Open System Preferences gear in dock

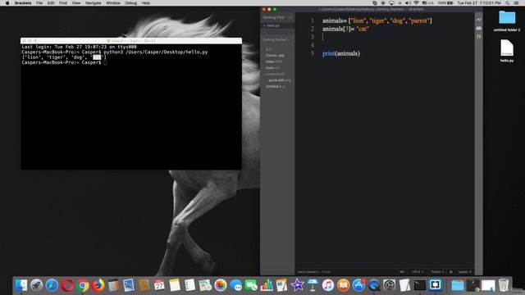(389, 285)
